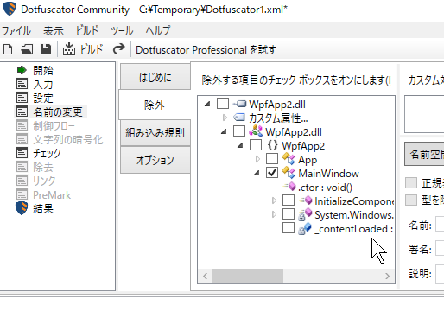Click the 設定 list icon
Screen dimensions: 444x312
[x=22, y=98]
